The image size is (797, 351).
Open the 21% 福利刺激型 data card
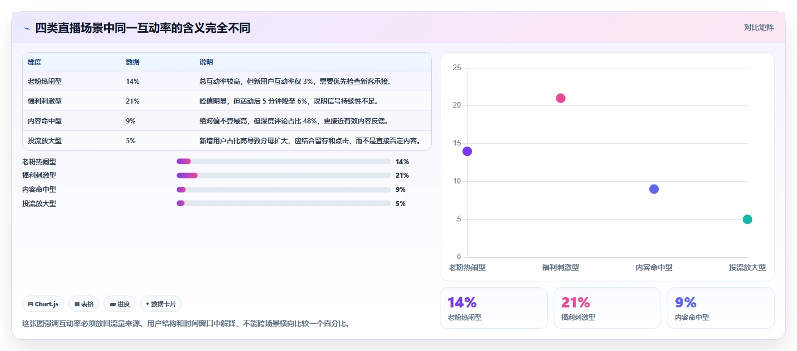point(607,308)
